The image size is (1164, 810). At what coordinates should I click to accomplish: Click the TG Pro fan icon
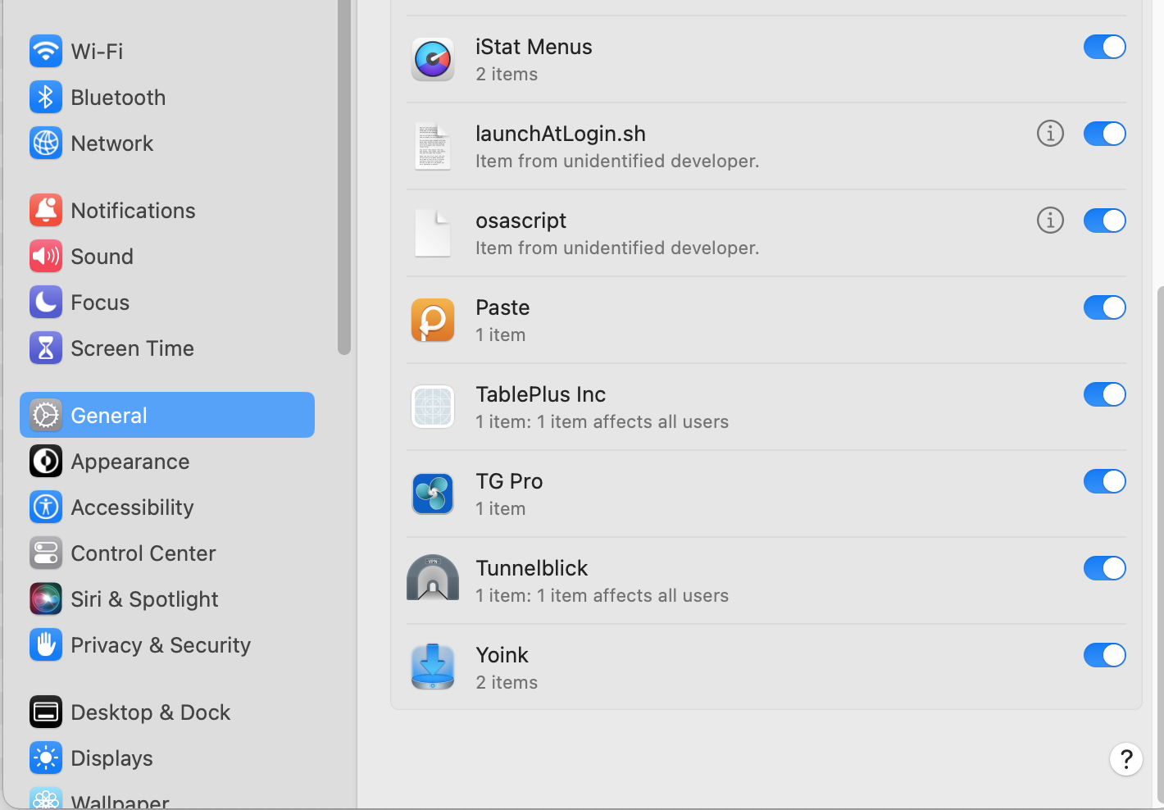pos(433,494)
